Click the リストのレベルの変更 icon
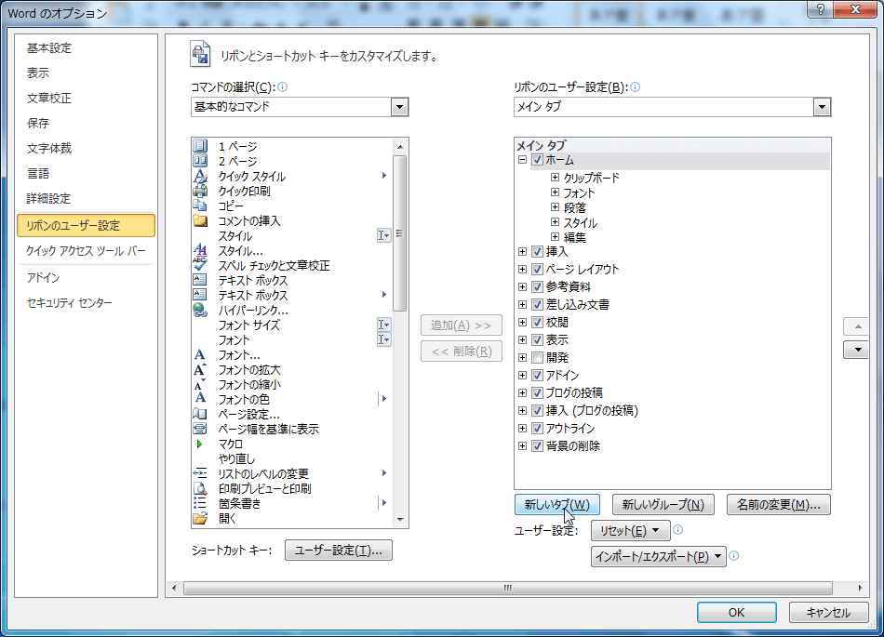The height and width of the screenshot is (637, 884). point(200,473)
